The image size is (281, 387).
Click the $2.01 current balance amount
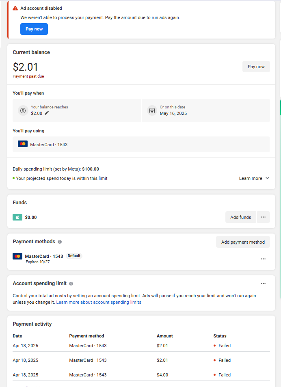(x=26, y=67)
